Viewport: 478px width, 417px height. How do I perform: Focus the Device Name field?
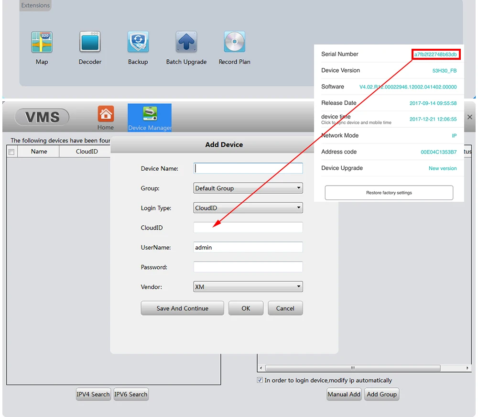[248, 168]
